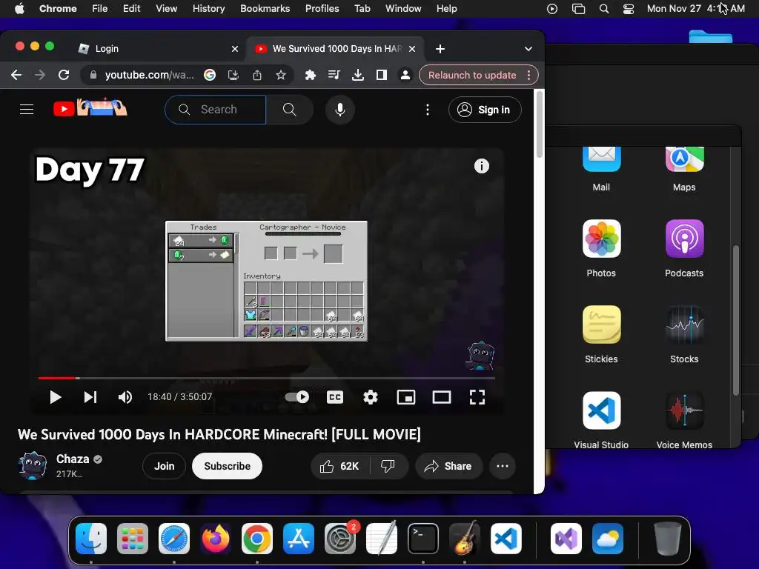Open the History menu
Screen dimensions: 759x569
(x=208, y=9)
